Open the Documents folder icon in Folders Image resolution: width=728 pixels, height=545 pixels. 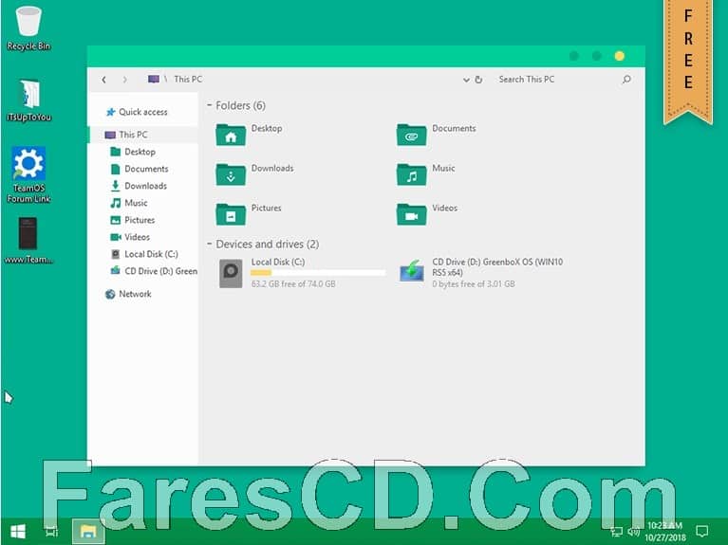[411, 135]
